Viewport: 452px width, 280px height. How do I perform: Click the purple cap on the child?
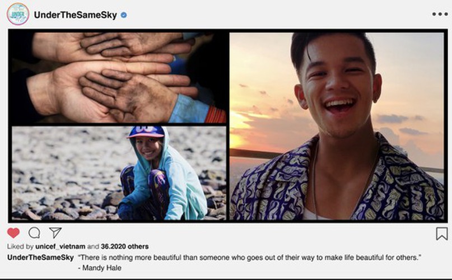click(146, 132)
